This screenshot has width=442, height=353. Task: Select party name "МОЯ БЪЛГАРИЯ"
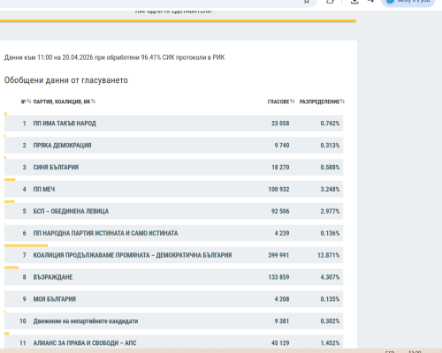55,299
